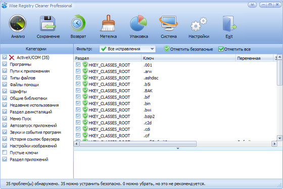Click the Возврат restore icon
The width and height of the screenshot is (283, 189).
(x=78, y=27)
